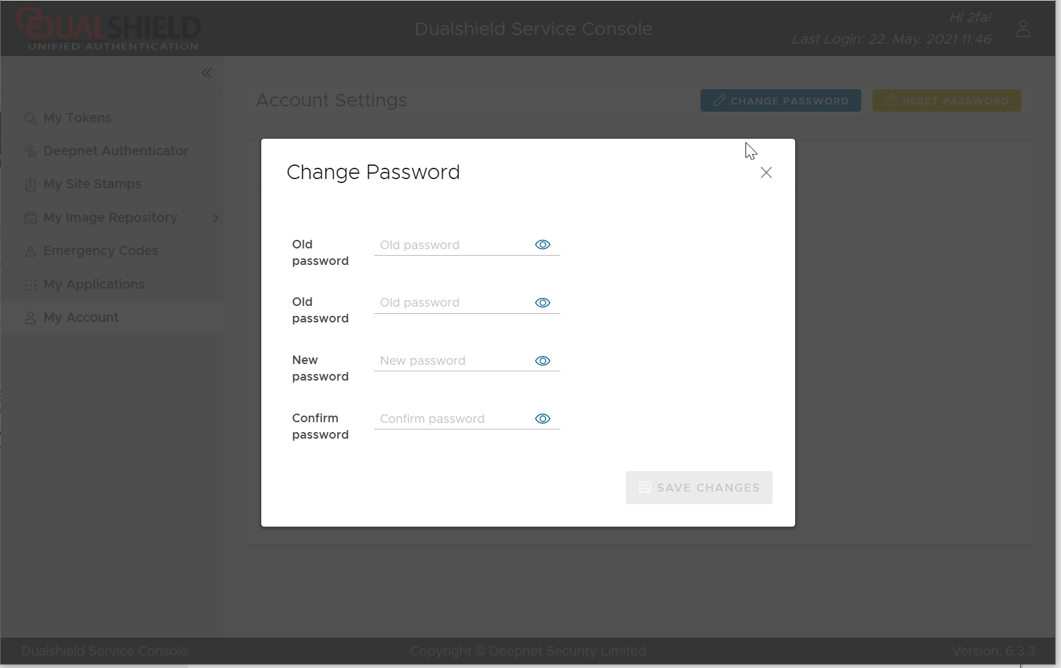This screenshot has height=668, width=1061.
Task: Click the My Image Repository icon
Action: pos(30,218)
